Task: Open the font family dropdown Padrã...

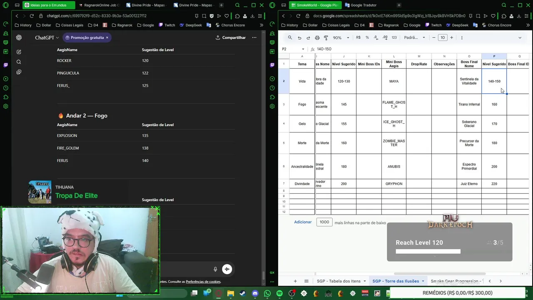Action: tap(415, 37)
